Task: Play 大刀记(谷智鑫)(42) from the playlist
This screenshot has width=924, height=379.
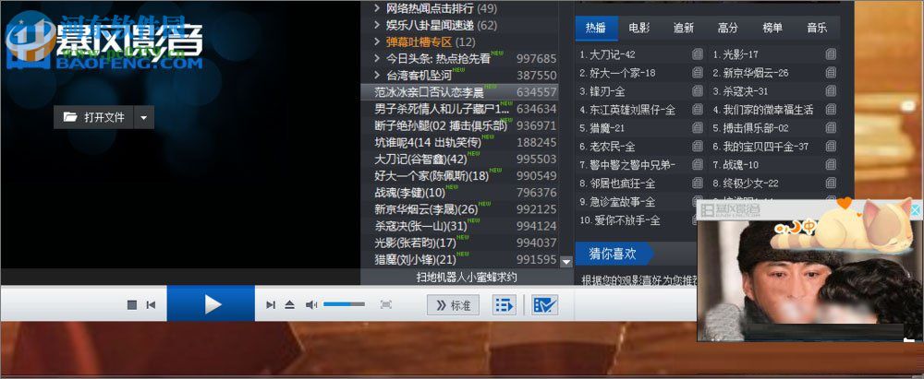Action: 459,160
